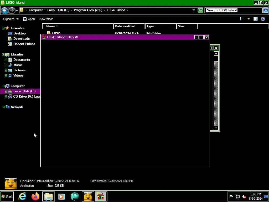Open Windows Media Player from taskbar
This screenshot has height=202, width=269.
pyautogui.click(x=61, y=196)
